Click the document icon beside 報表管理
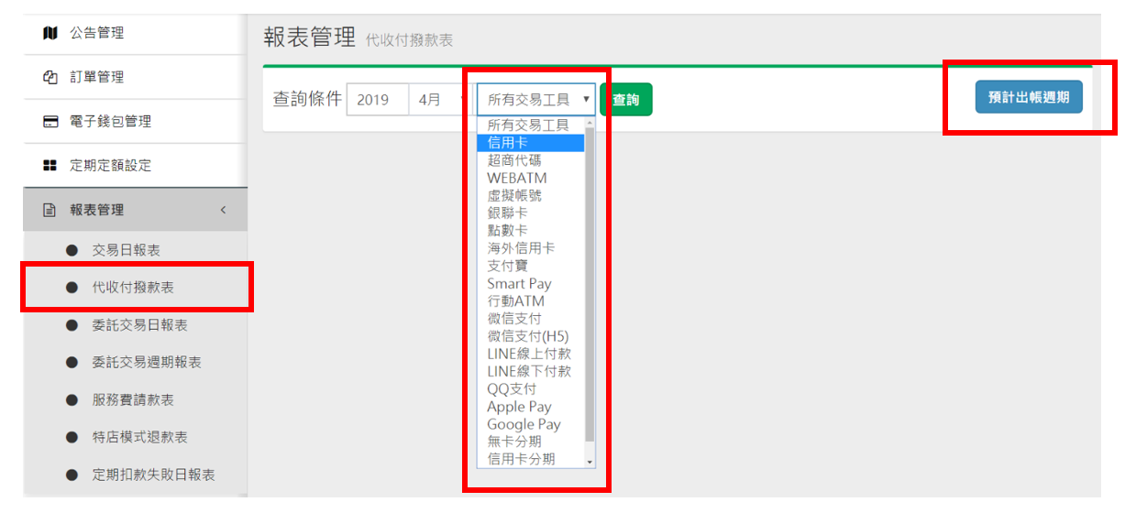This screenshot has width=1125, height=513. pyautogui.click(x=50, y=210)
